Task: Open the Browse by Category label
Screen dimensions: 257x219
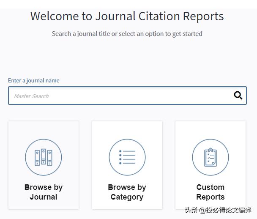Action: coord(127,192)
